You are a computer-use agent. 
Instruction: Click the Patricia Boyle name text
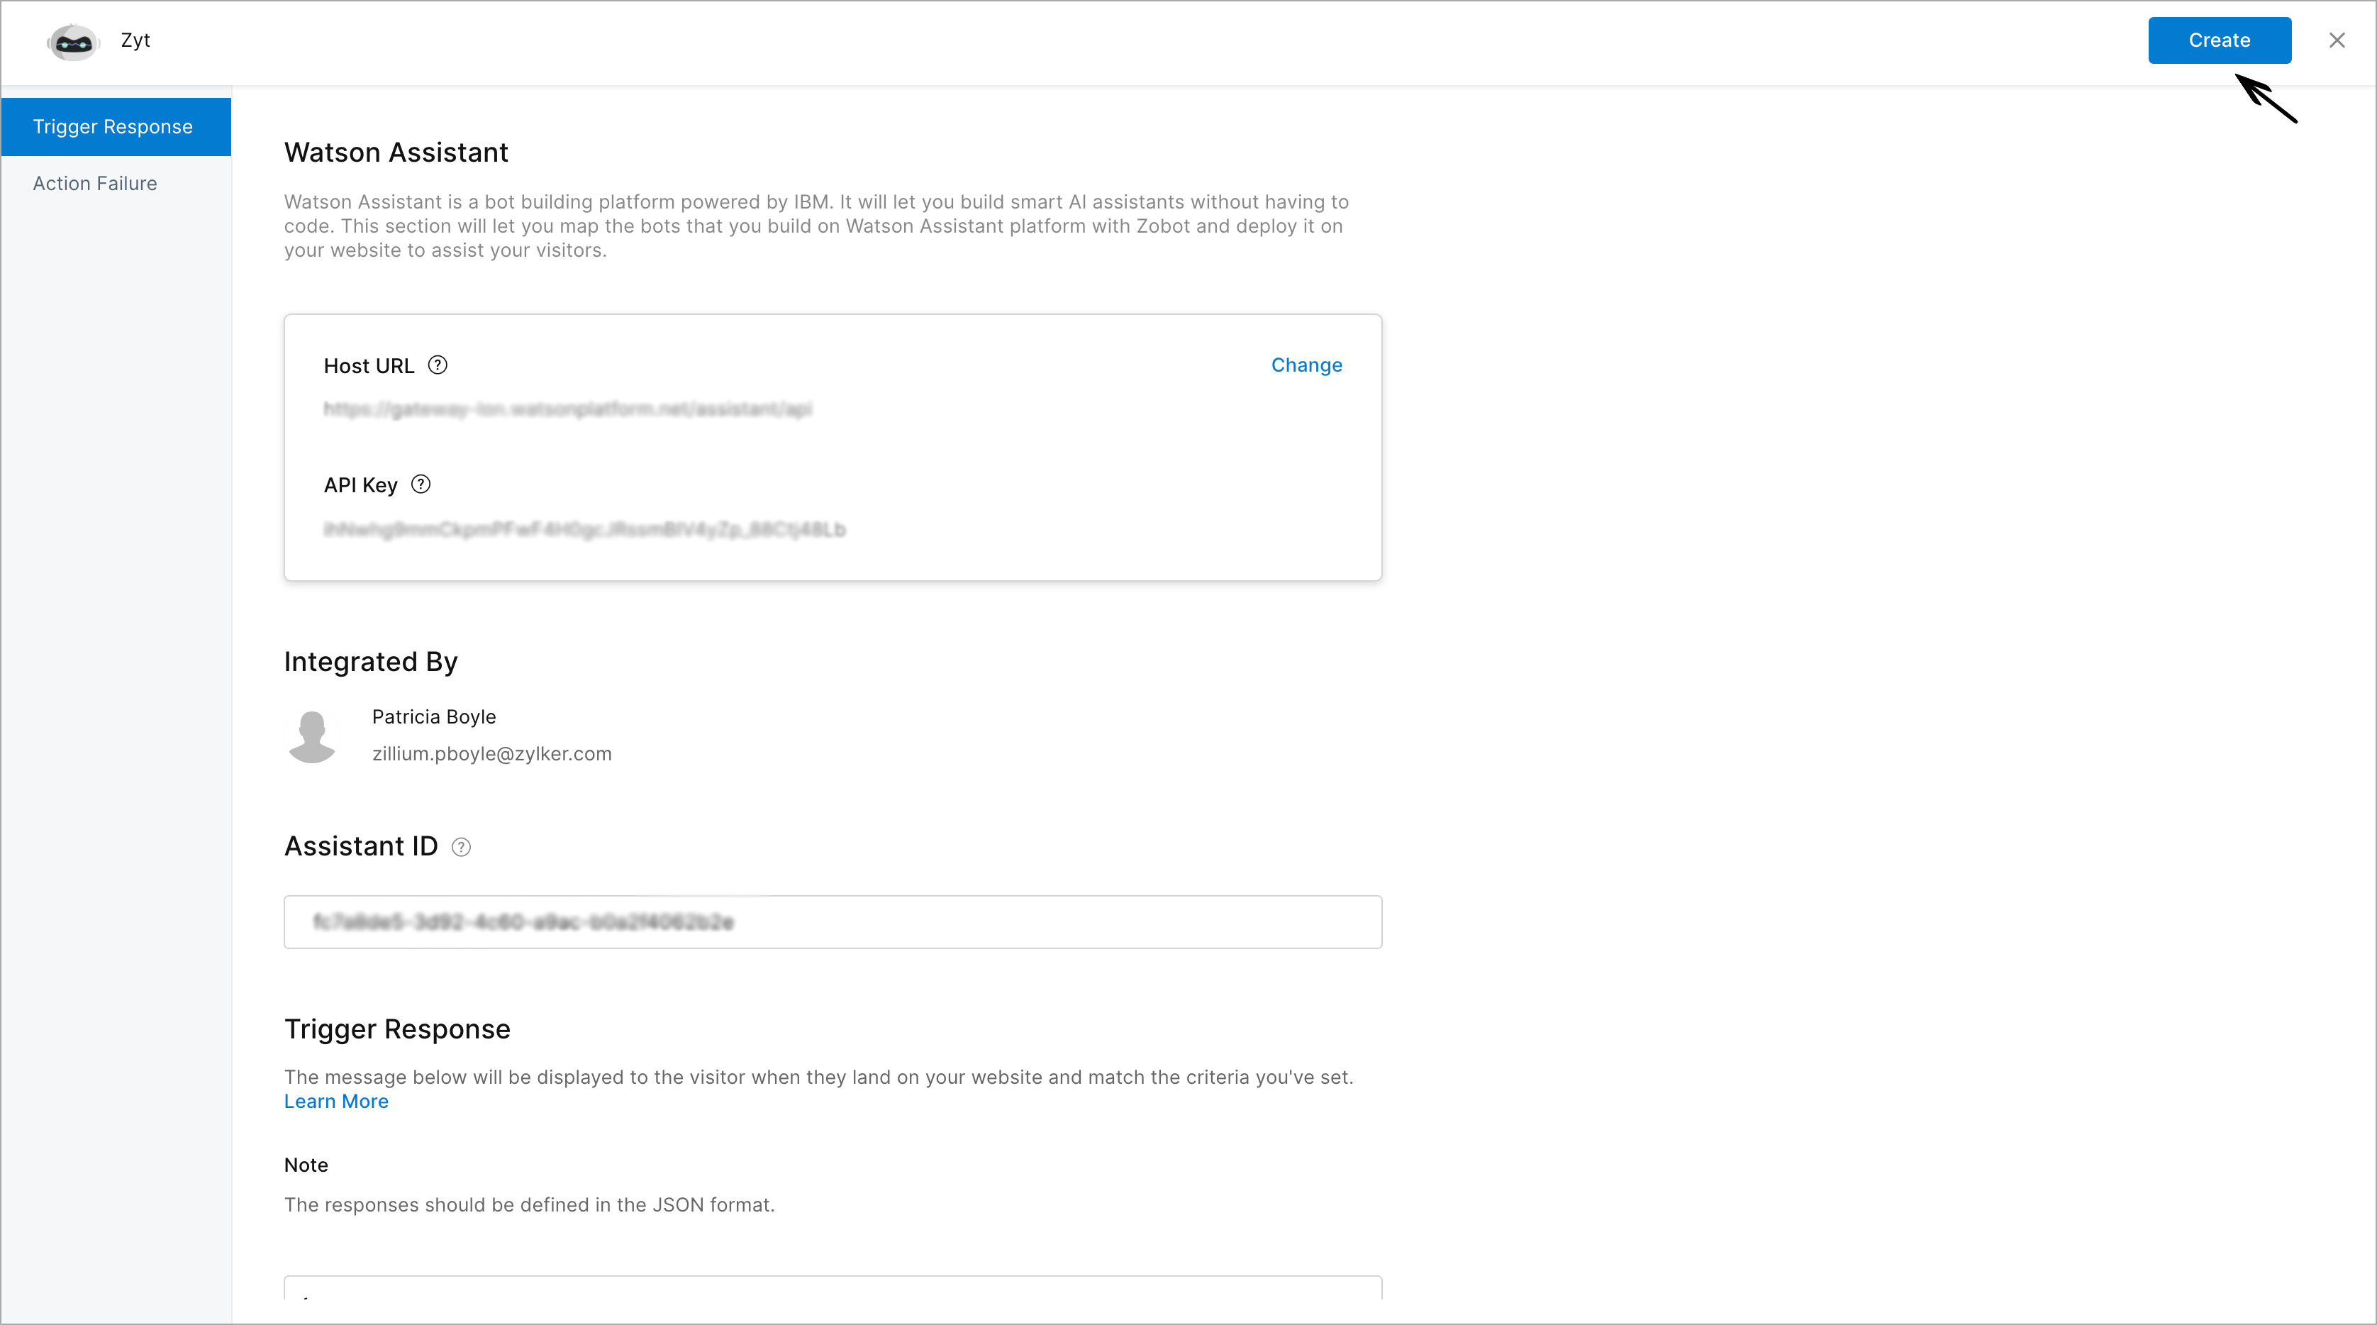pyautogui.click(x=434, y=717)
